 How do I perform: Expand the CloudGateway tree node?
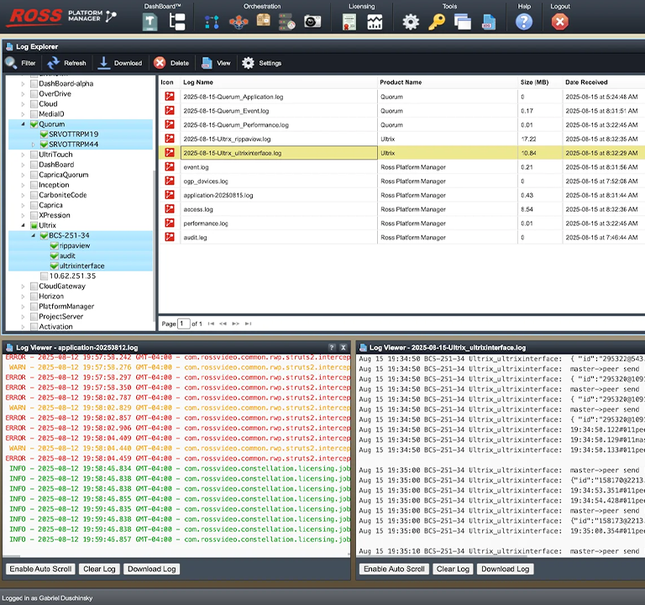(23, 287)
